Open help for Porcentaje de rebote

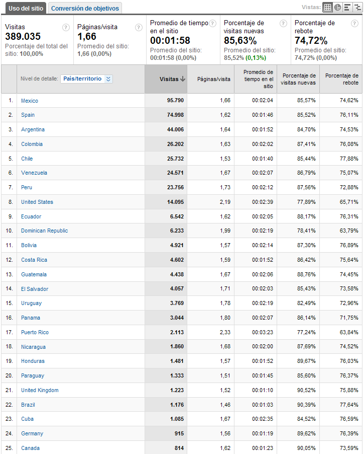[354, 24]
